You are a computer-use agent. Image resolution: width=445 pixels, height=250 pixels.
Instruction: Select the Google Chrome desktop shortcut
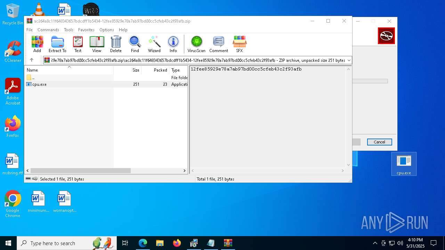tap(13, 204)
